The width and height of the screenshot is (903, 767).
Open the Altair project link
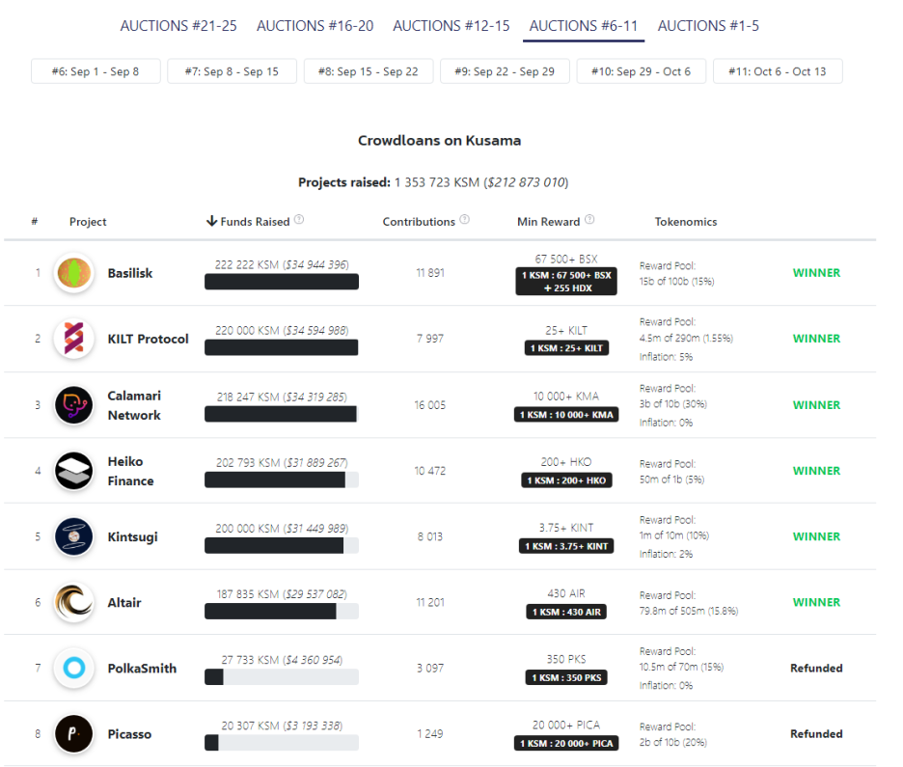pyautogui.click(x=124, y=602)
